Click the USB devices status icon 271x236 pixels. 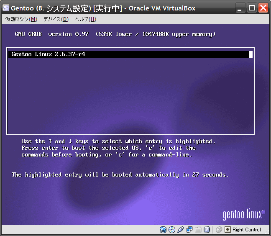(180, 230)
